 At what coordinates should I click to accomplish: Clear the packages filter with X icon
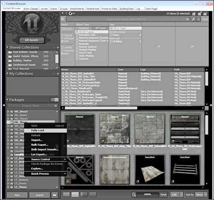(56, 106)
